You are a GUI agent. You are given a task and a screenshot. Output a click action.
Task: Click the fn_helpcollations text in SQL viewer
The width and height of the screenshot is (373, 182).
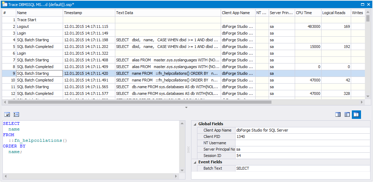pos(38,141)
